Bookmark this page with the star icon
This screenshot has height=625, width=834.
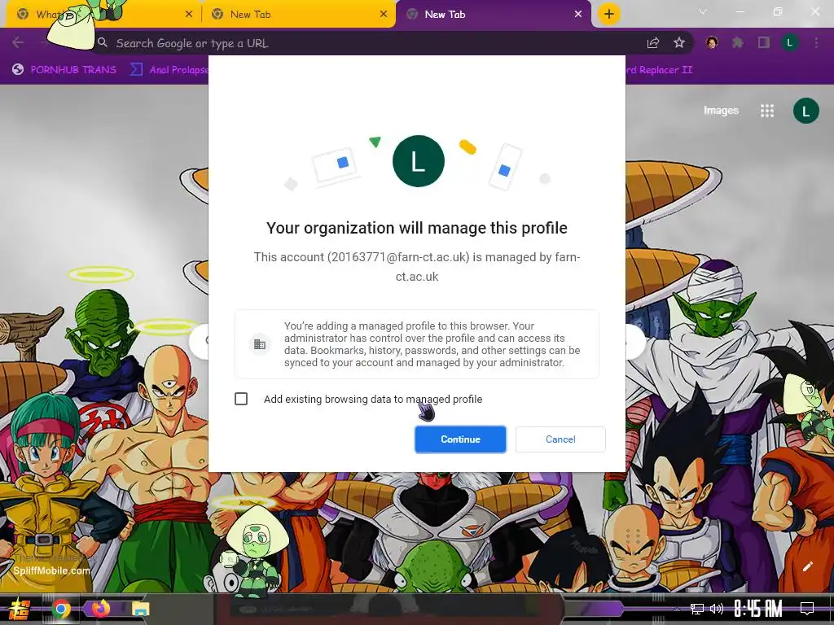(679, 43)
